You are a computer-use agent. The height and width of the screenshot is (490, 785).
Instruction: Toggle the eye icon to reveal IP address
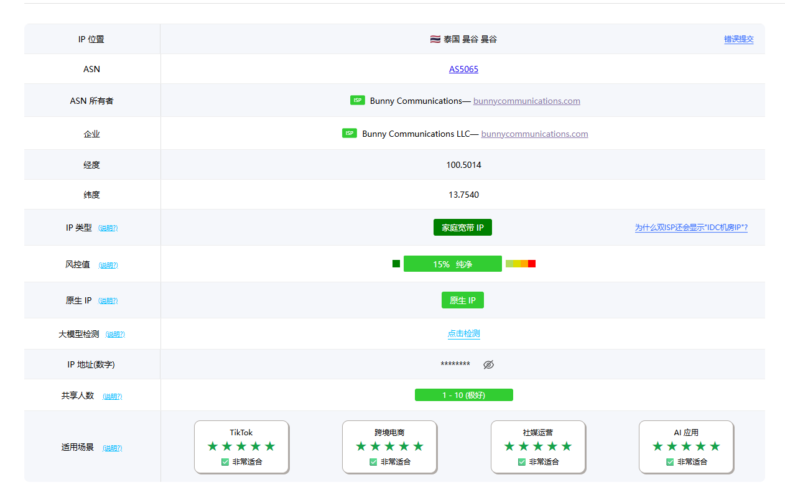488,364
